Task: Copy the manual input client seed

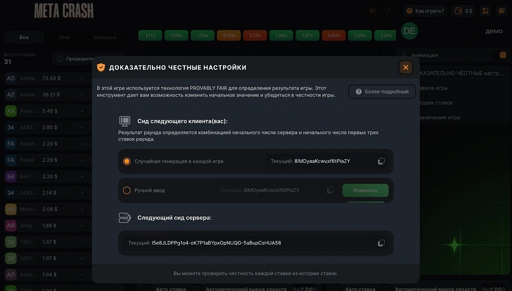Action: pos(331,190)
